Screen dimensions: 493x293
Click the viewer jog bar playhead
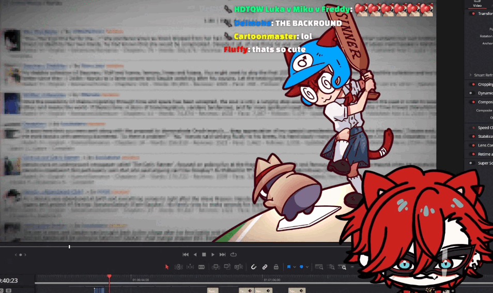coord(69,247)
